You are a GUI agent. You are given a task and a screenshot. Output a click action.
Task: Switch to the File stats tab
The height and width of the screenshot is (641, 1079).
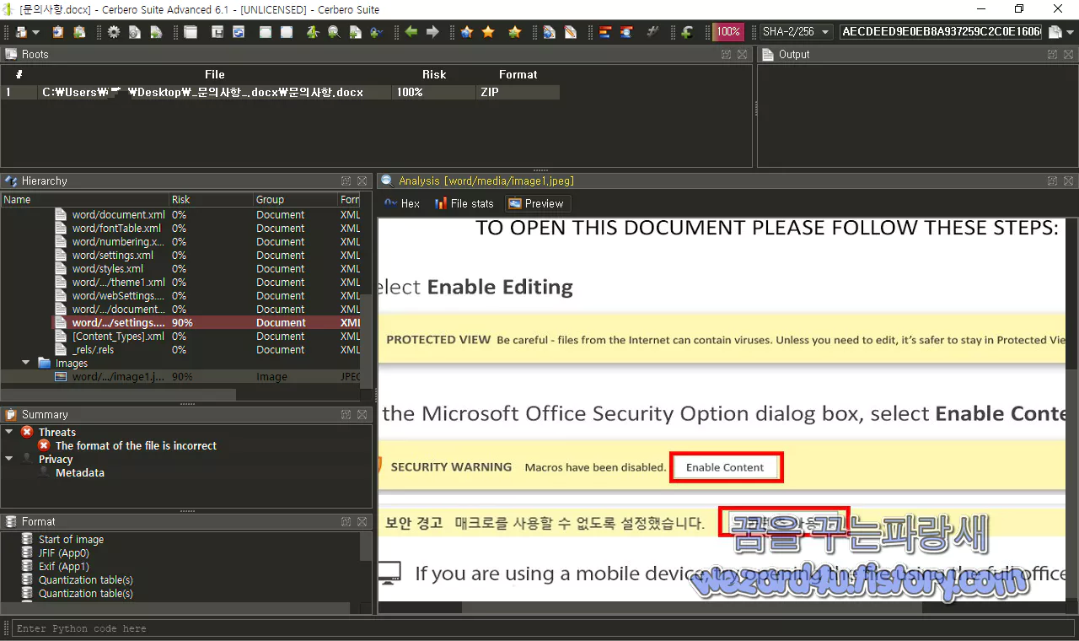[x=464, y=203]
